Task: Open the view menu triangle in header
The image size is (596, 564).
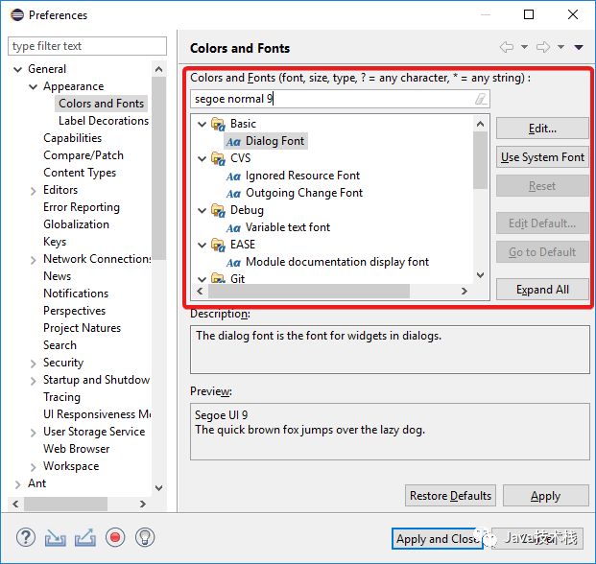Action: [x=579, y=47]
